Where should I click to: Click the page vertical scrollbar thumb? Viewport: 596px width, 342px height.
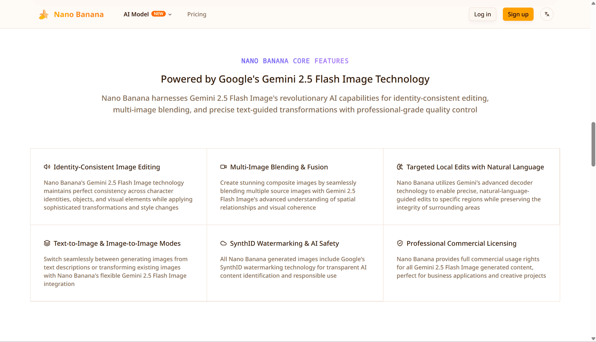(x=593, y=144)
